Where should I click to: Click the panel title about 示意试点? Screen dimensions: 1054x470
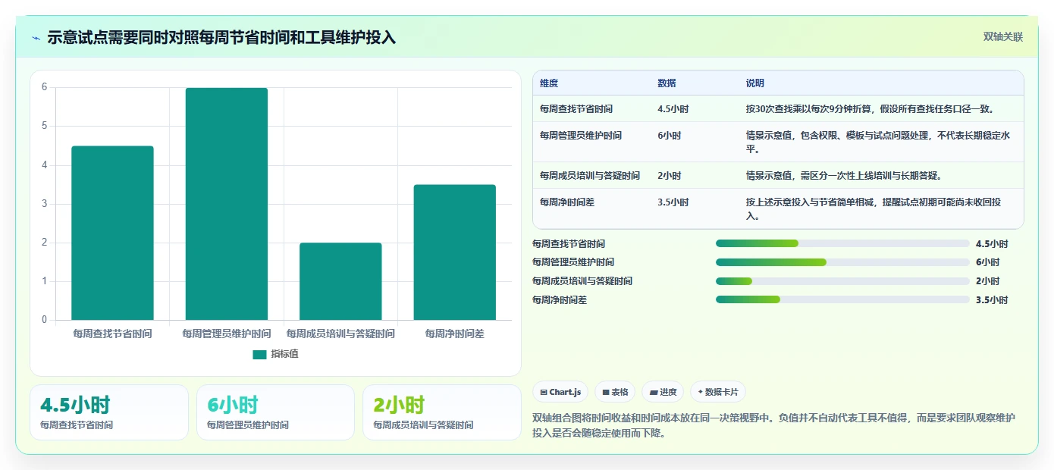tap(221, 38)
